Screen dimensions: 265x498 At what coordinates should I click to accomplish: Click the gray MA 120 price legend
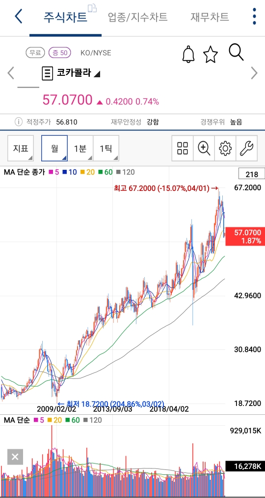tap(125, 172)
